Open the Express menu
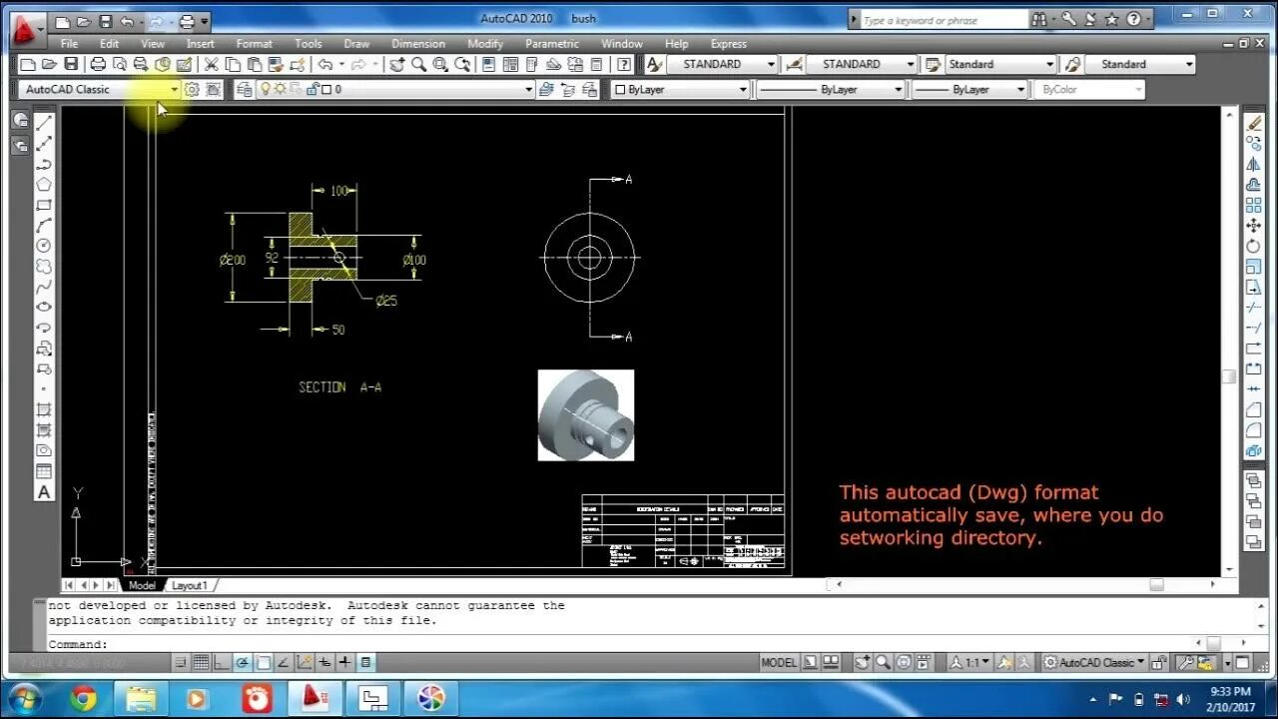 click(729, 44)
